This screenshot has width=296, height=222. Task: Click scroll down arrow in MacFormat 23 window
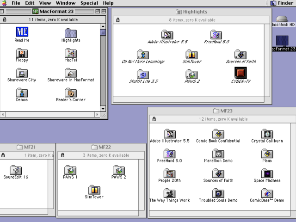[103, 109]
